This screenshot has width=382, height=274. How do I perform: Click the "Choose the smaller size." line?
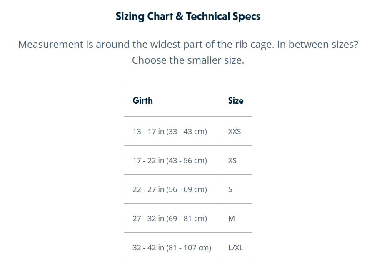pyautogui.click(x=188, y=60)
